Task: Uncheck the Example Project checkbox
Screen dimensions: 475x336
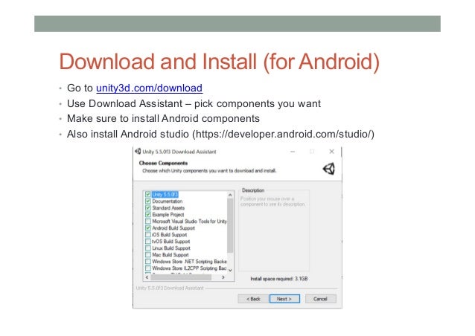Action: (x=148, y=214)
